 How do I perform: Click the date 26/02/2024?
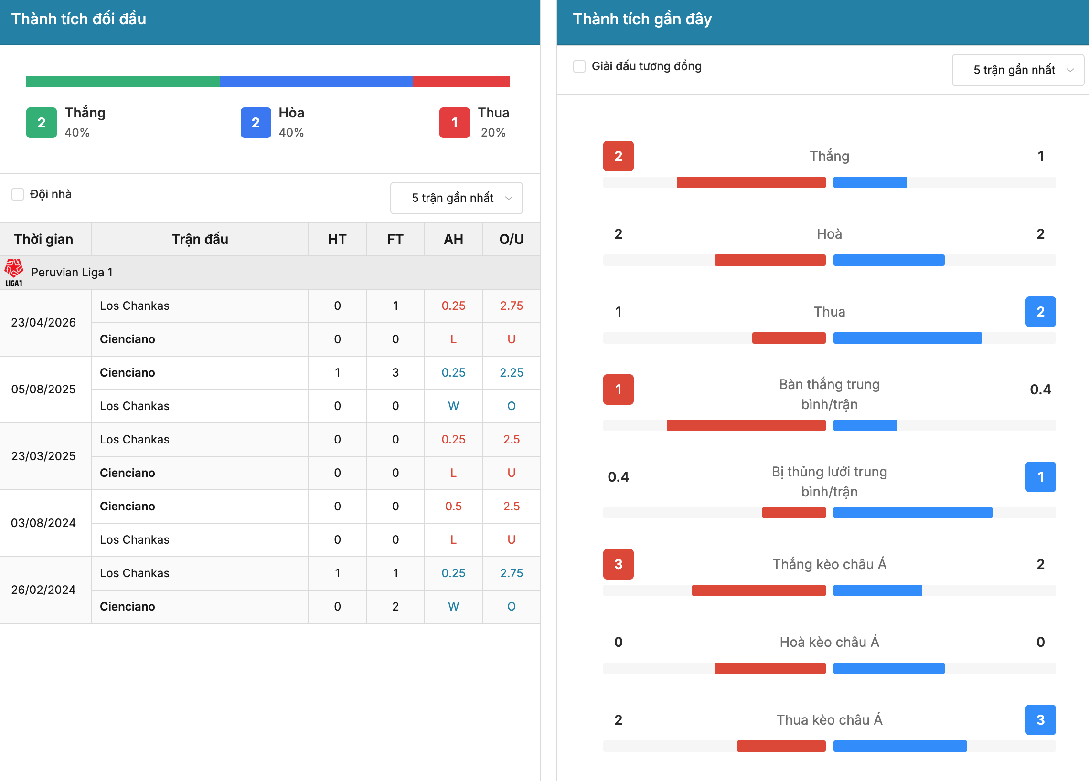click(x=43, y=590)
